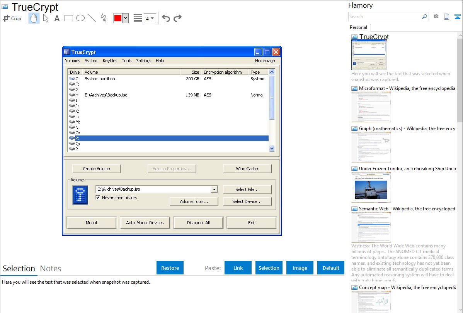The image size is (463, 313).
Task: Click the Volume Tools button
Action: click(x=194, y=201)
